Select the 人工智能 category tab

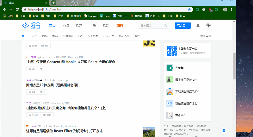(93, 36)
